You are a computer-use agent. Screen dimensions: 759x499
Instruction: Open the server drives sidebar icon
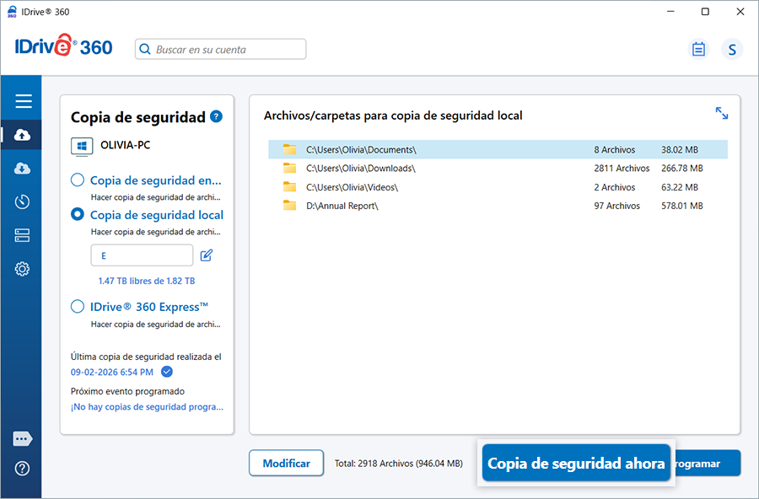tap(23, 236)
